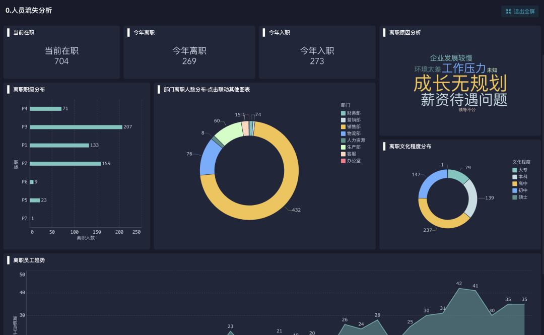Select the blue 物流部 donut slice

[x=208, y=157]
